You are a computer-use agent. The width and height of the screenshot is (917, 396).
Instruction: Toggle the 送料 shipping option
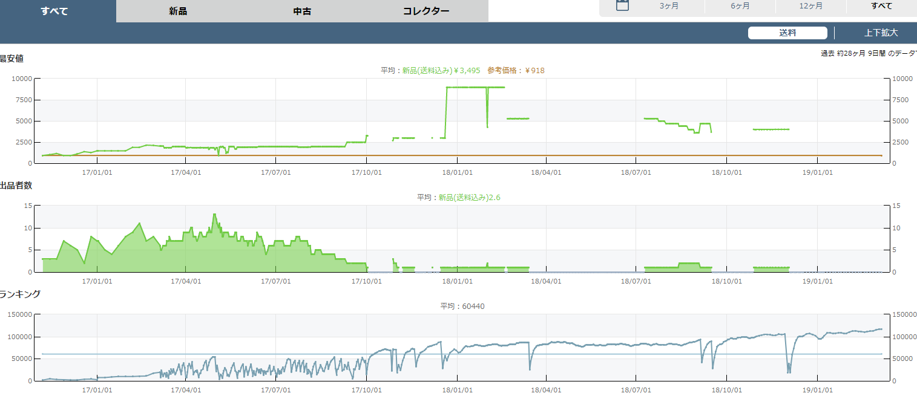pos(787,33)
